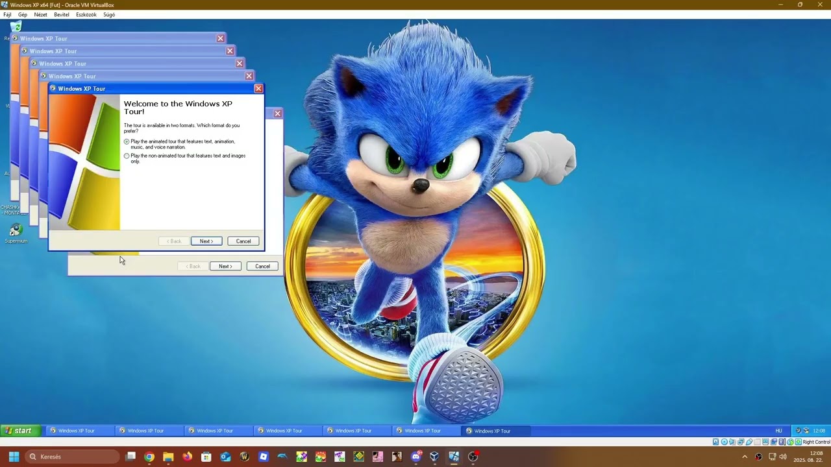Open Google Chrome from the taskbar

click(149, 457)
